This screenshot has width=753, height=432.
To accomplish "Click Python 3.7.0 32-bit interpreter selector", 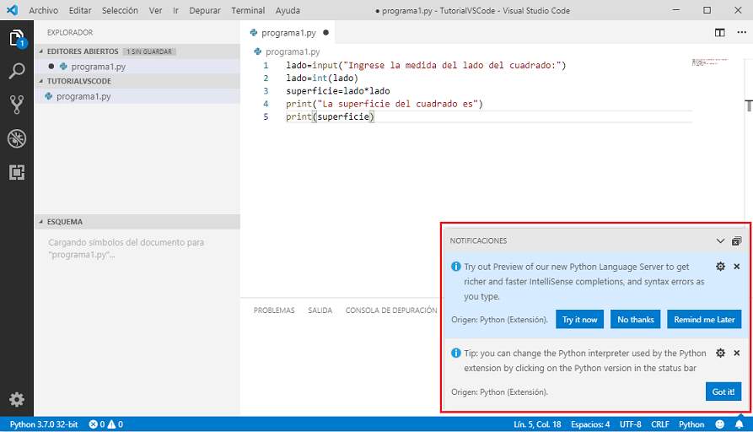I will [44, 424].
